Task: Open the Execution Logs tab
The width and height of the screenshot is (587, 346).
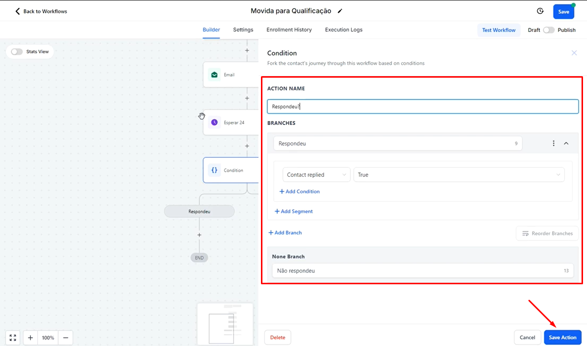Action: click(x=343, y=30)
